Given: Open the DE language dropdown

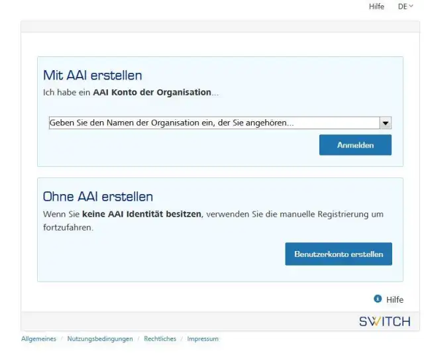Looking at the screenshot, I should (x=405, y=6).
